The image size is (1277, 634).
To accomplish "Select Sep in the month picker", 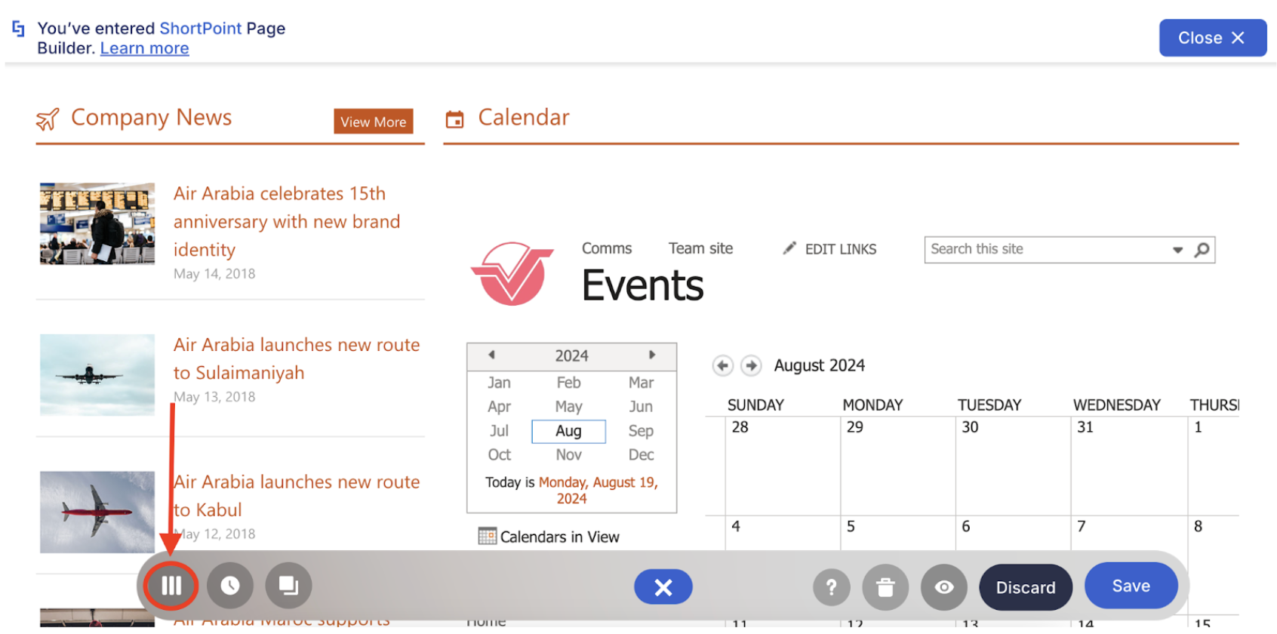I will [x=641, y=431].
